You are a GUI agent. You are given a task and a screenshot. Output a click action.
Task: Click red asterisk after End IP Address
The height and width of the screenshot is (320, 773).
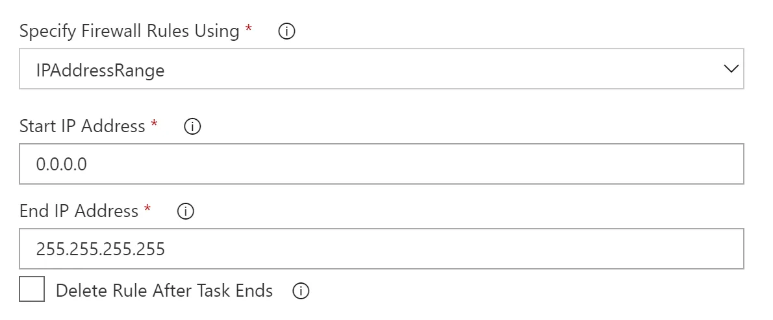[147, 210]
